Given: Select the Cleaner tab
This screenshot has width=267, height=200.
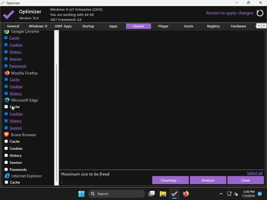Looking at the screenshot, I should [138, 26].
